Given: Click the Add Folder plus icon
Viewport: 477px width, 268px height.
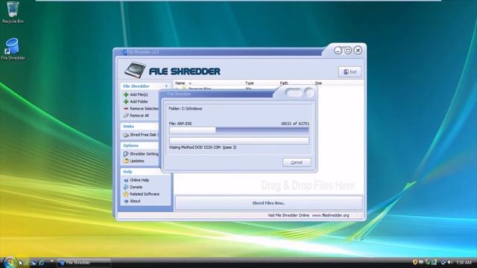Looking at the screenshot, I should point(126,101).
